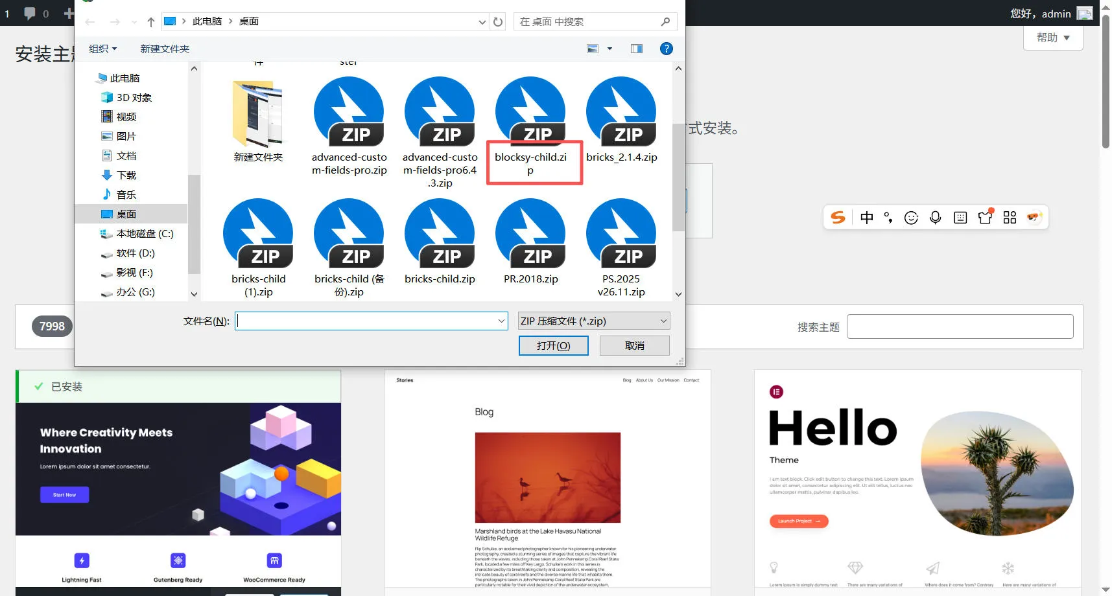The image size is (1112, 596).
Task: Open the Sogou emoji picker icon
Action: click(x=910, y=217)
